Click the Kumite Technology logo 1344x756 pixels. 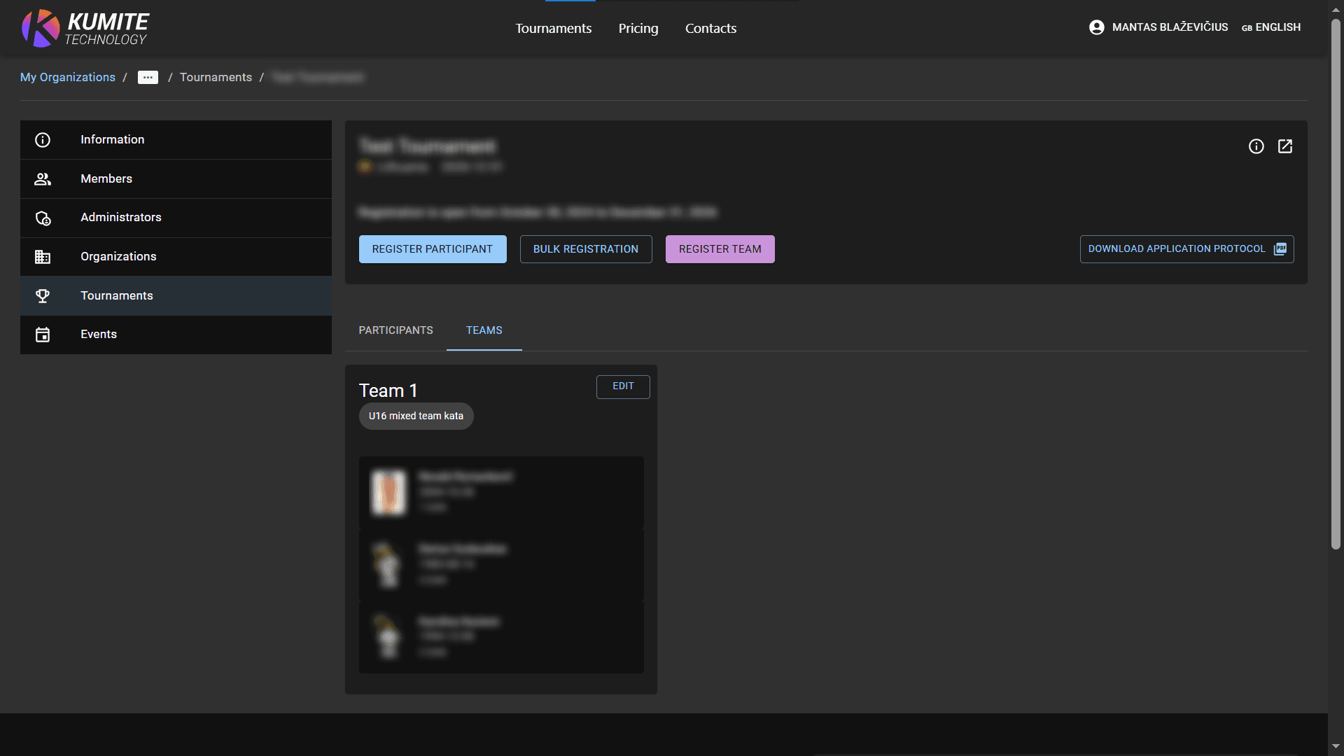85,28
